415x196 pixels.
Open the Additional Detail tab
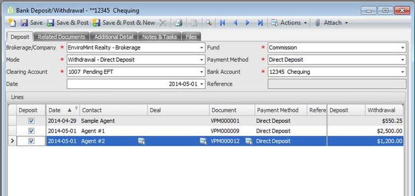coord(114,37)
